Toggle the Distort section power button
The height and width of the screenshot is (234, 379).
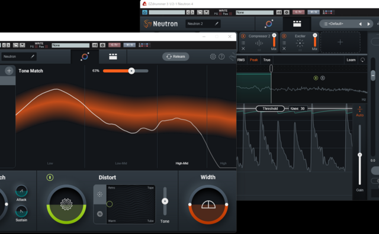click(x=50, y=177)
